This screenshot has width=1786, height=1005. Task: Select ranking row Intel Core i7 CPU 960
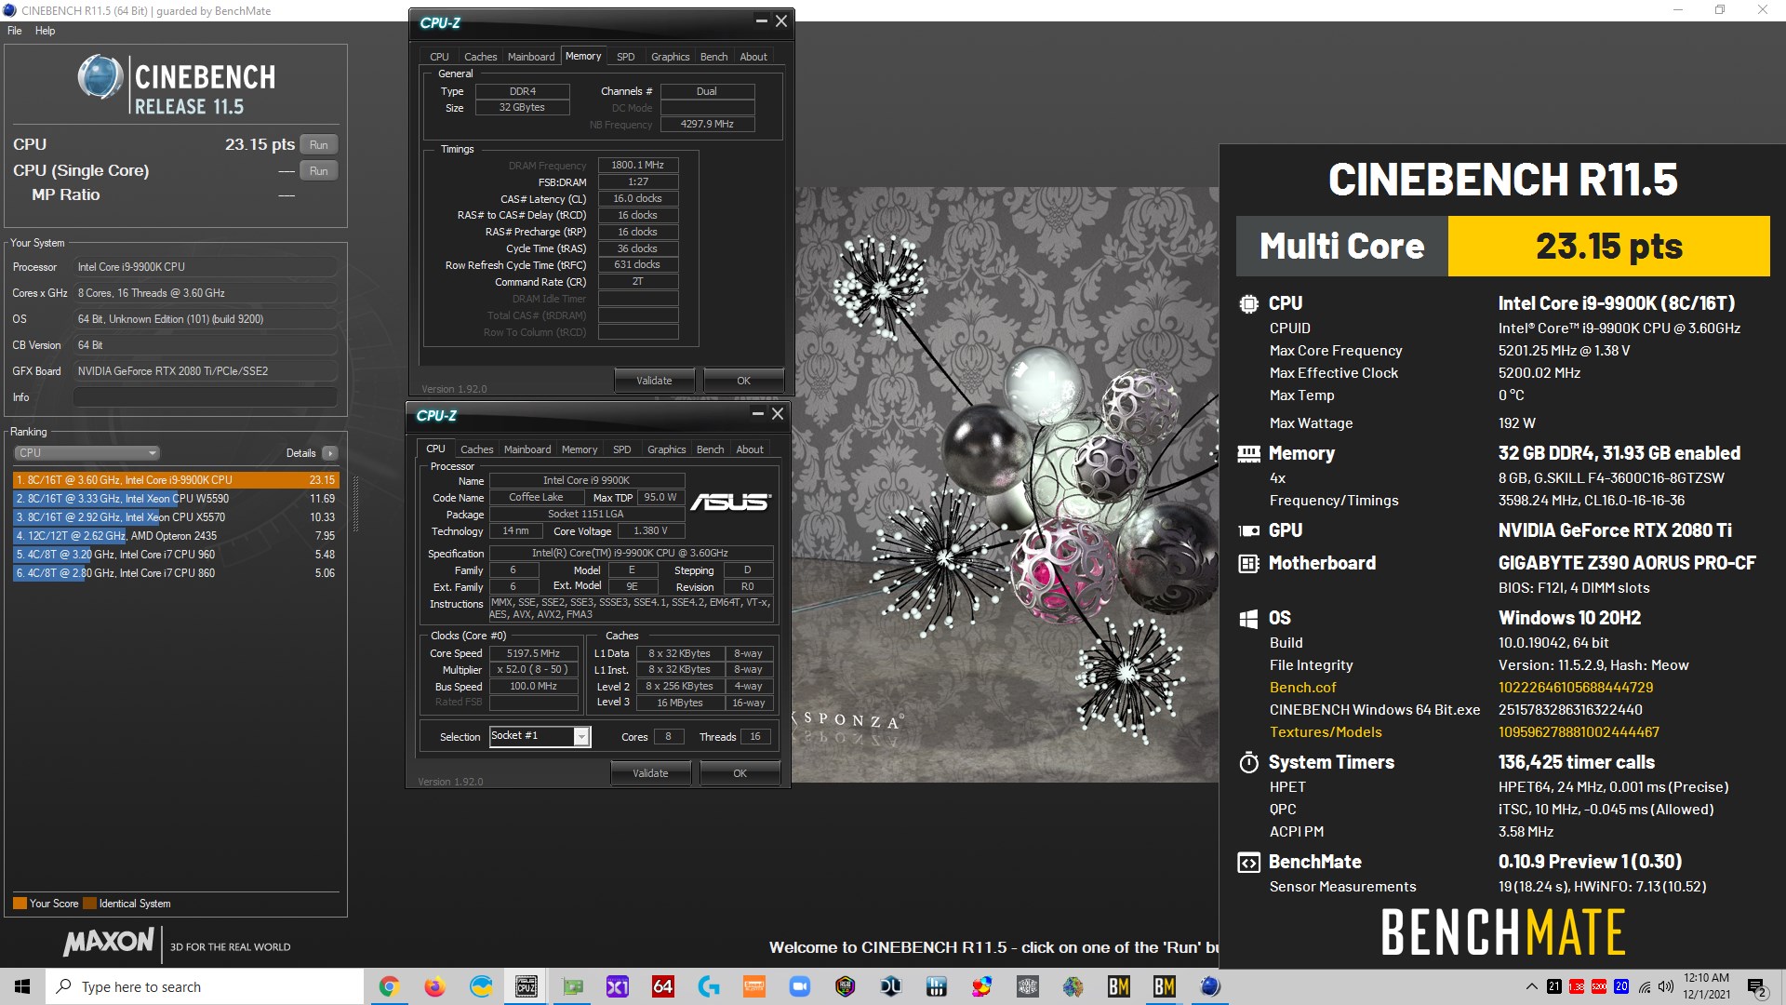coord(176,555)
